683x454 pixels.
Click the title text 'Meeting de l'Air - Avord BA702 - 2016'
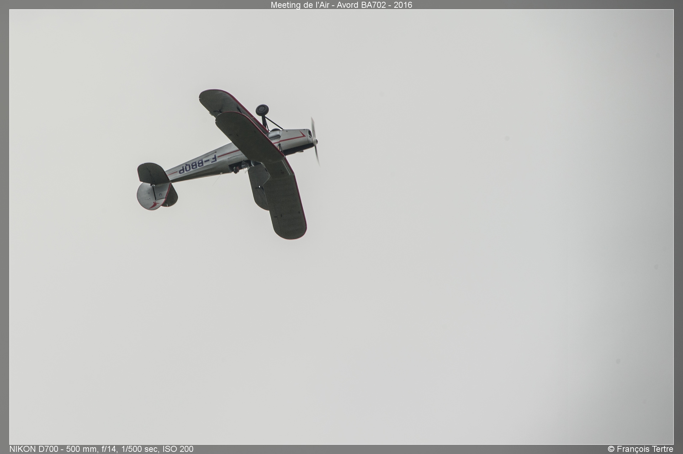point(341,5)
